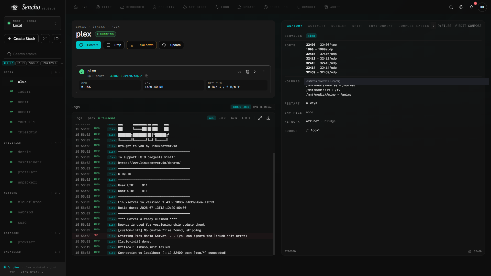Open View Stack link in live bar
491x276 pixels.
(32, 272)
